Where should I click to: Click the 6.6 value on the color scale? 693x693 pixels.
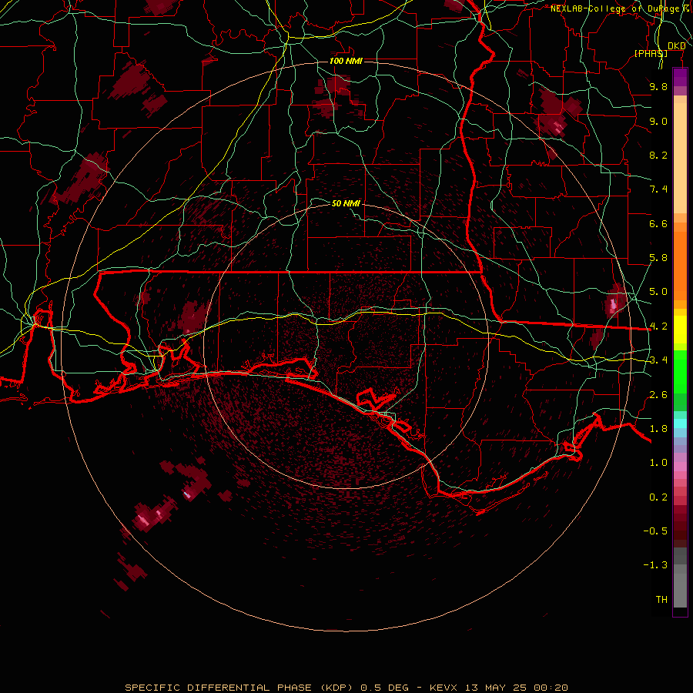pyautogui.click(x=658, y=223)
